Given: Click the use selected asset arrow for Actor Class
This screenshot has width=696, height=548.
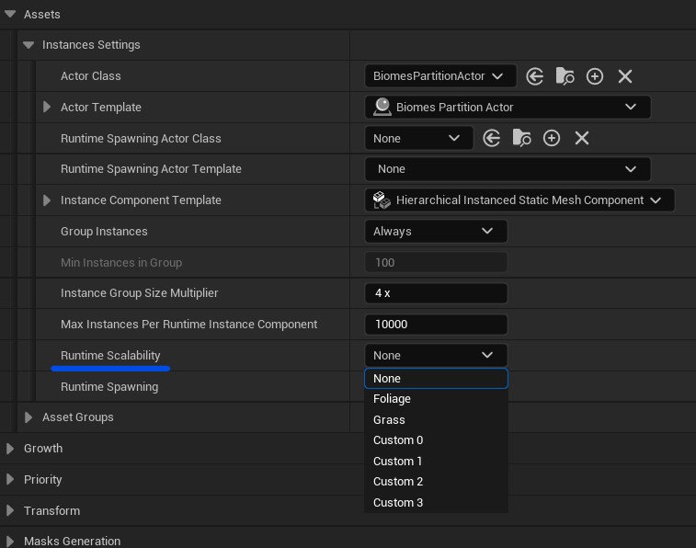Looking at the screenshot, I should [535, 76].
